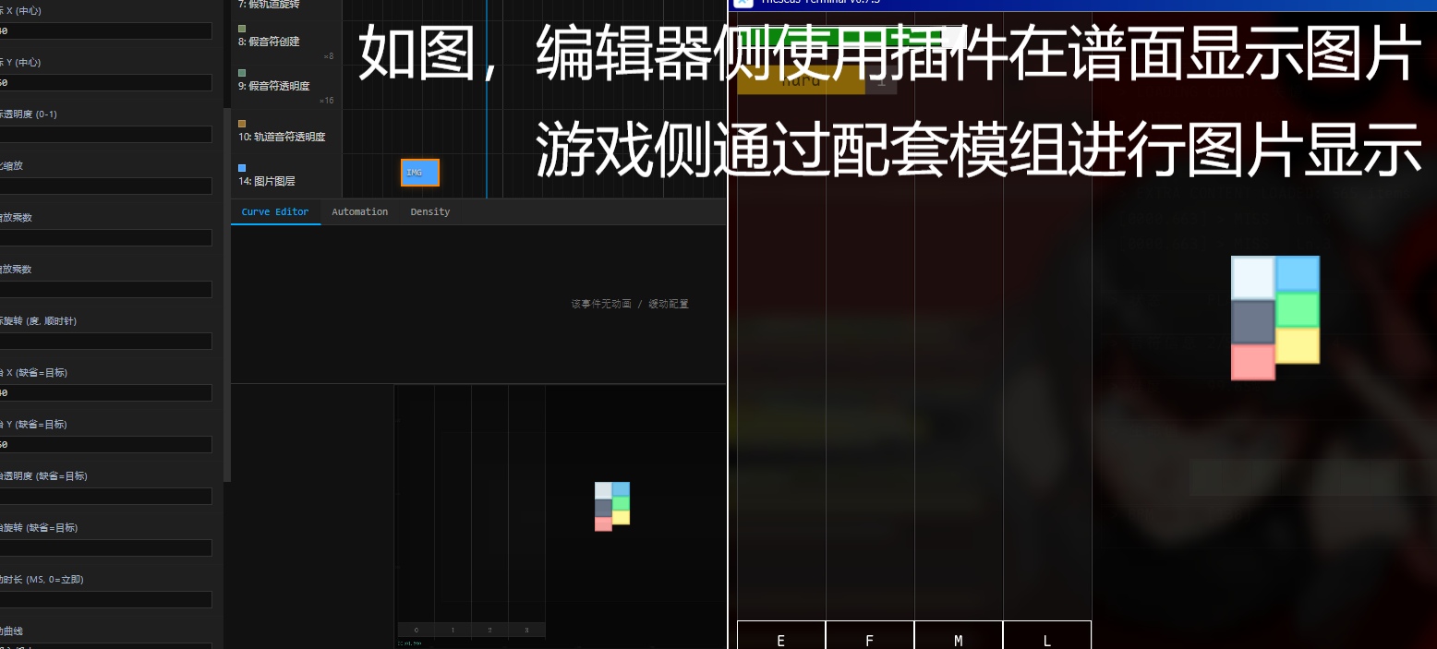Open the Automation tab

tap(360, 211)
